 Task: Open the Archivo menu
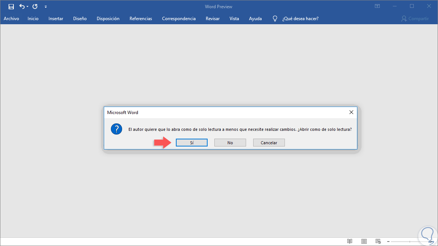point(12,18)
